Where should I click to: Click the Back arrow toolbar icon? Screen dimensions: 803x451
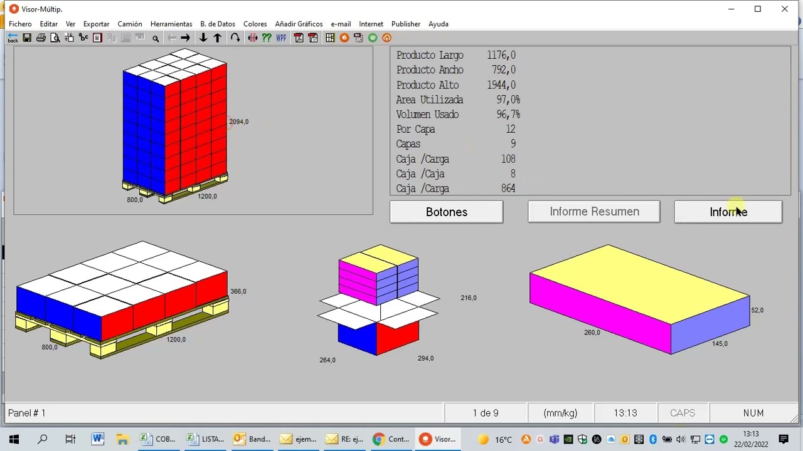[13, 38]
